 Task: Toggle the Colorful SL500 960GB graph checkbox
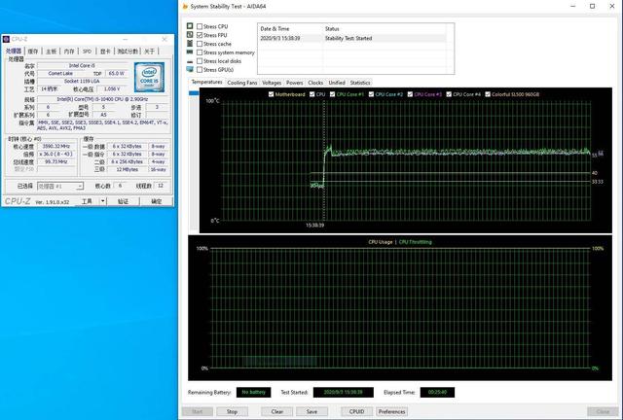pyautogui.click(x=488, y=94)
